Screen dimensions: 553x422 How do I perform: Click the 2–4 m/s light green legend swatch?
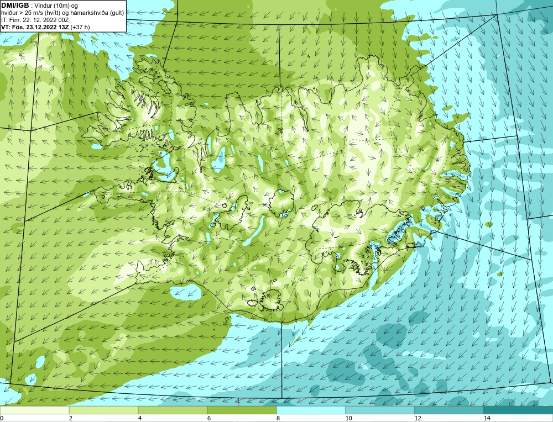click(104, 410)
